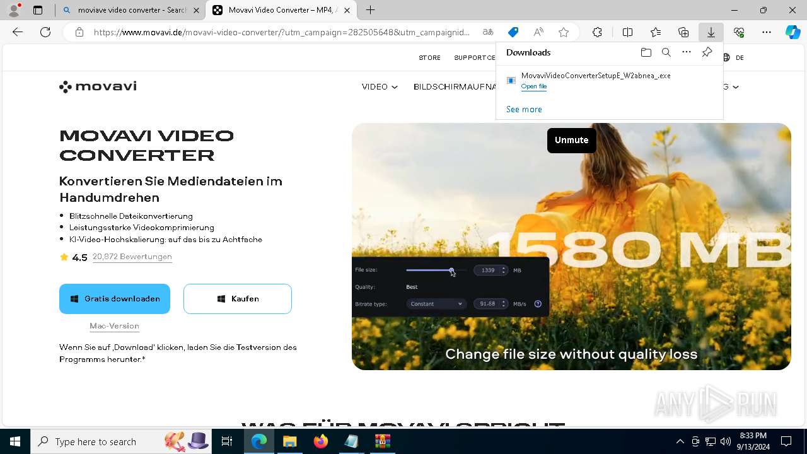
Task: Open the SUPPORTCENTER link
Action: [x=475, y=57]
